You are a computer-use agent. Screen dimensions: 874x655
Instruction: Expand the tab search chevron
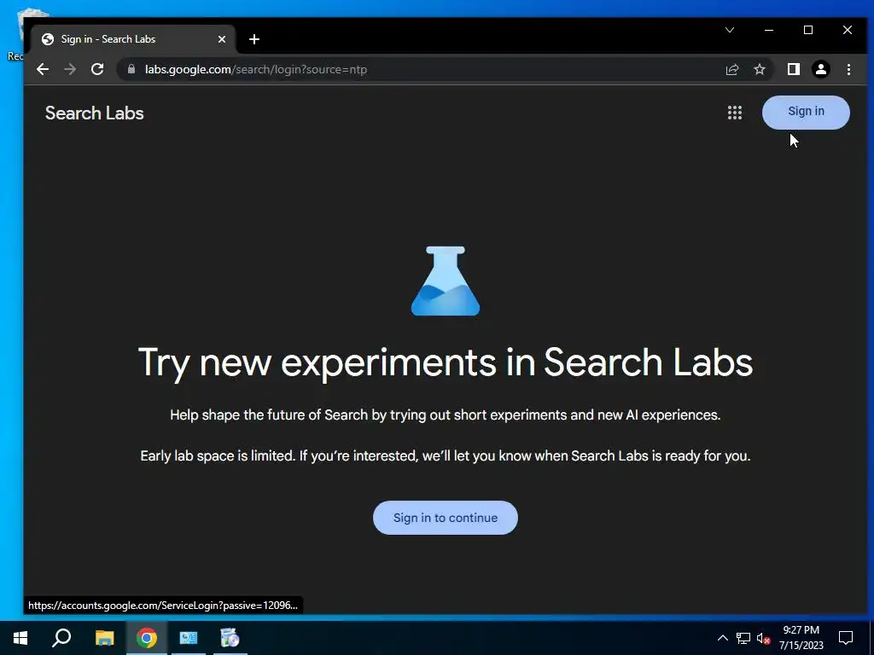[730, 30]
